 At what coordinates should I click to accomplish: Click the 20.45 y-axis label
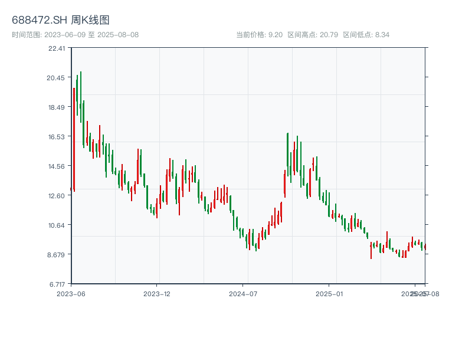55,78
